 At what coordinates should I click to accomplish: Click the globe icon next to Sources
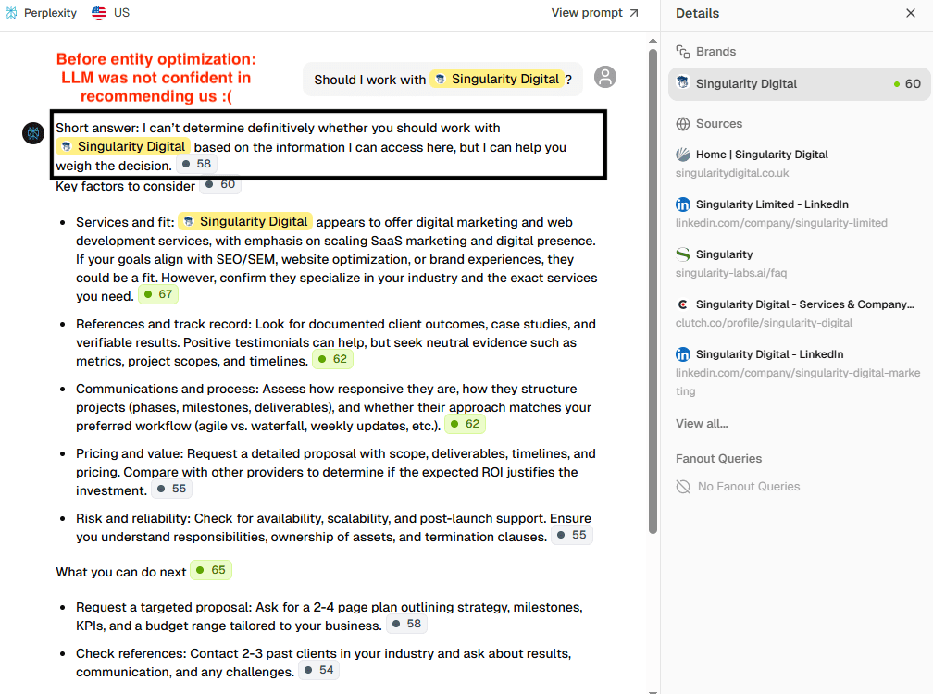pos(683,124)
